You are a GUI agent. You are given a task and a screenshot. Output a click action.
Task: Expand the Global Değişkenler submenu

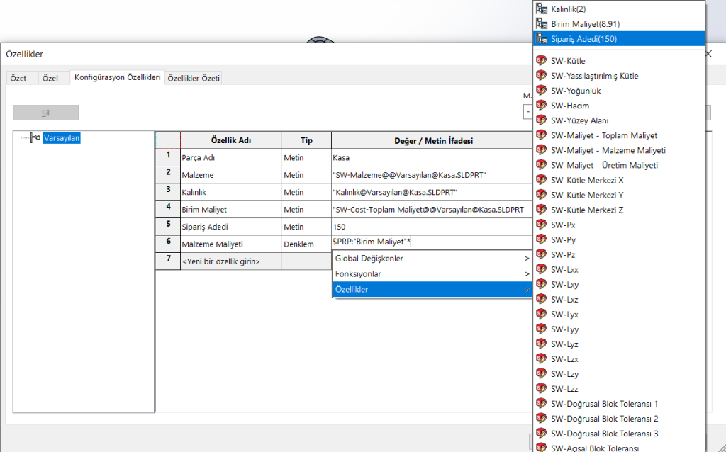432,259
